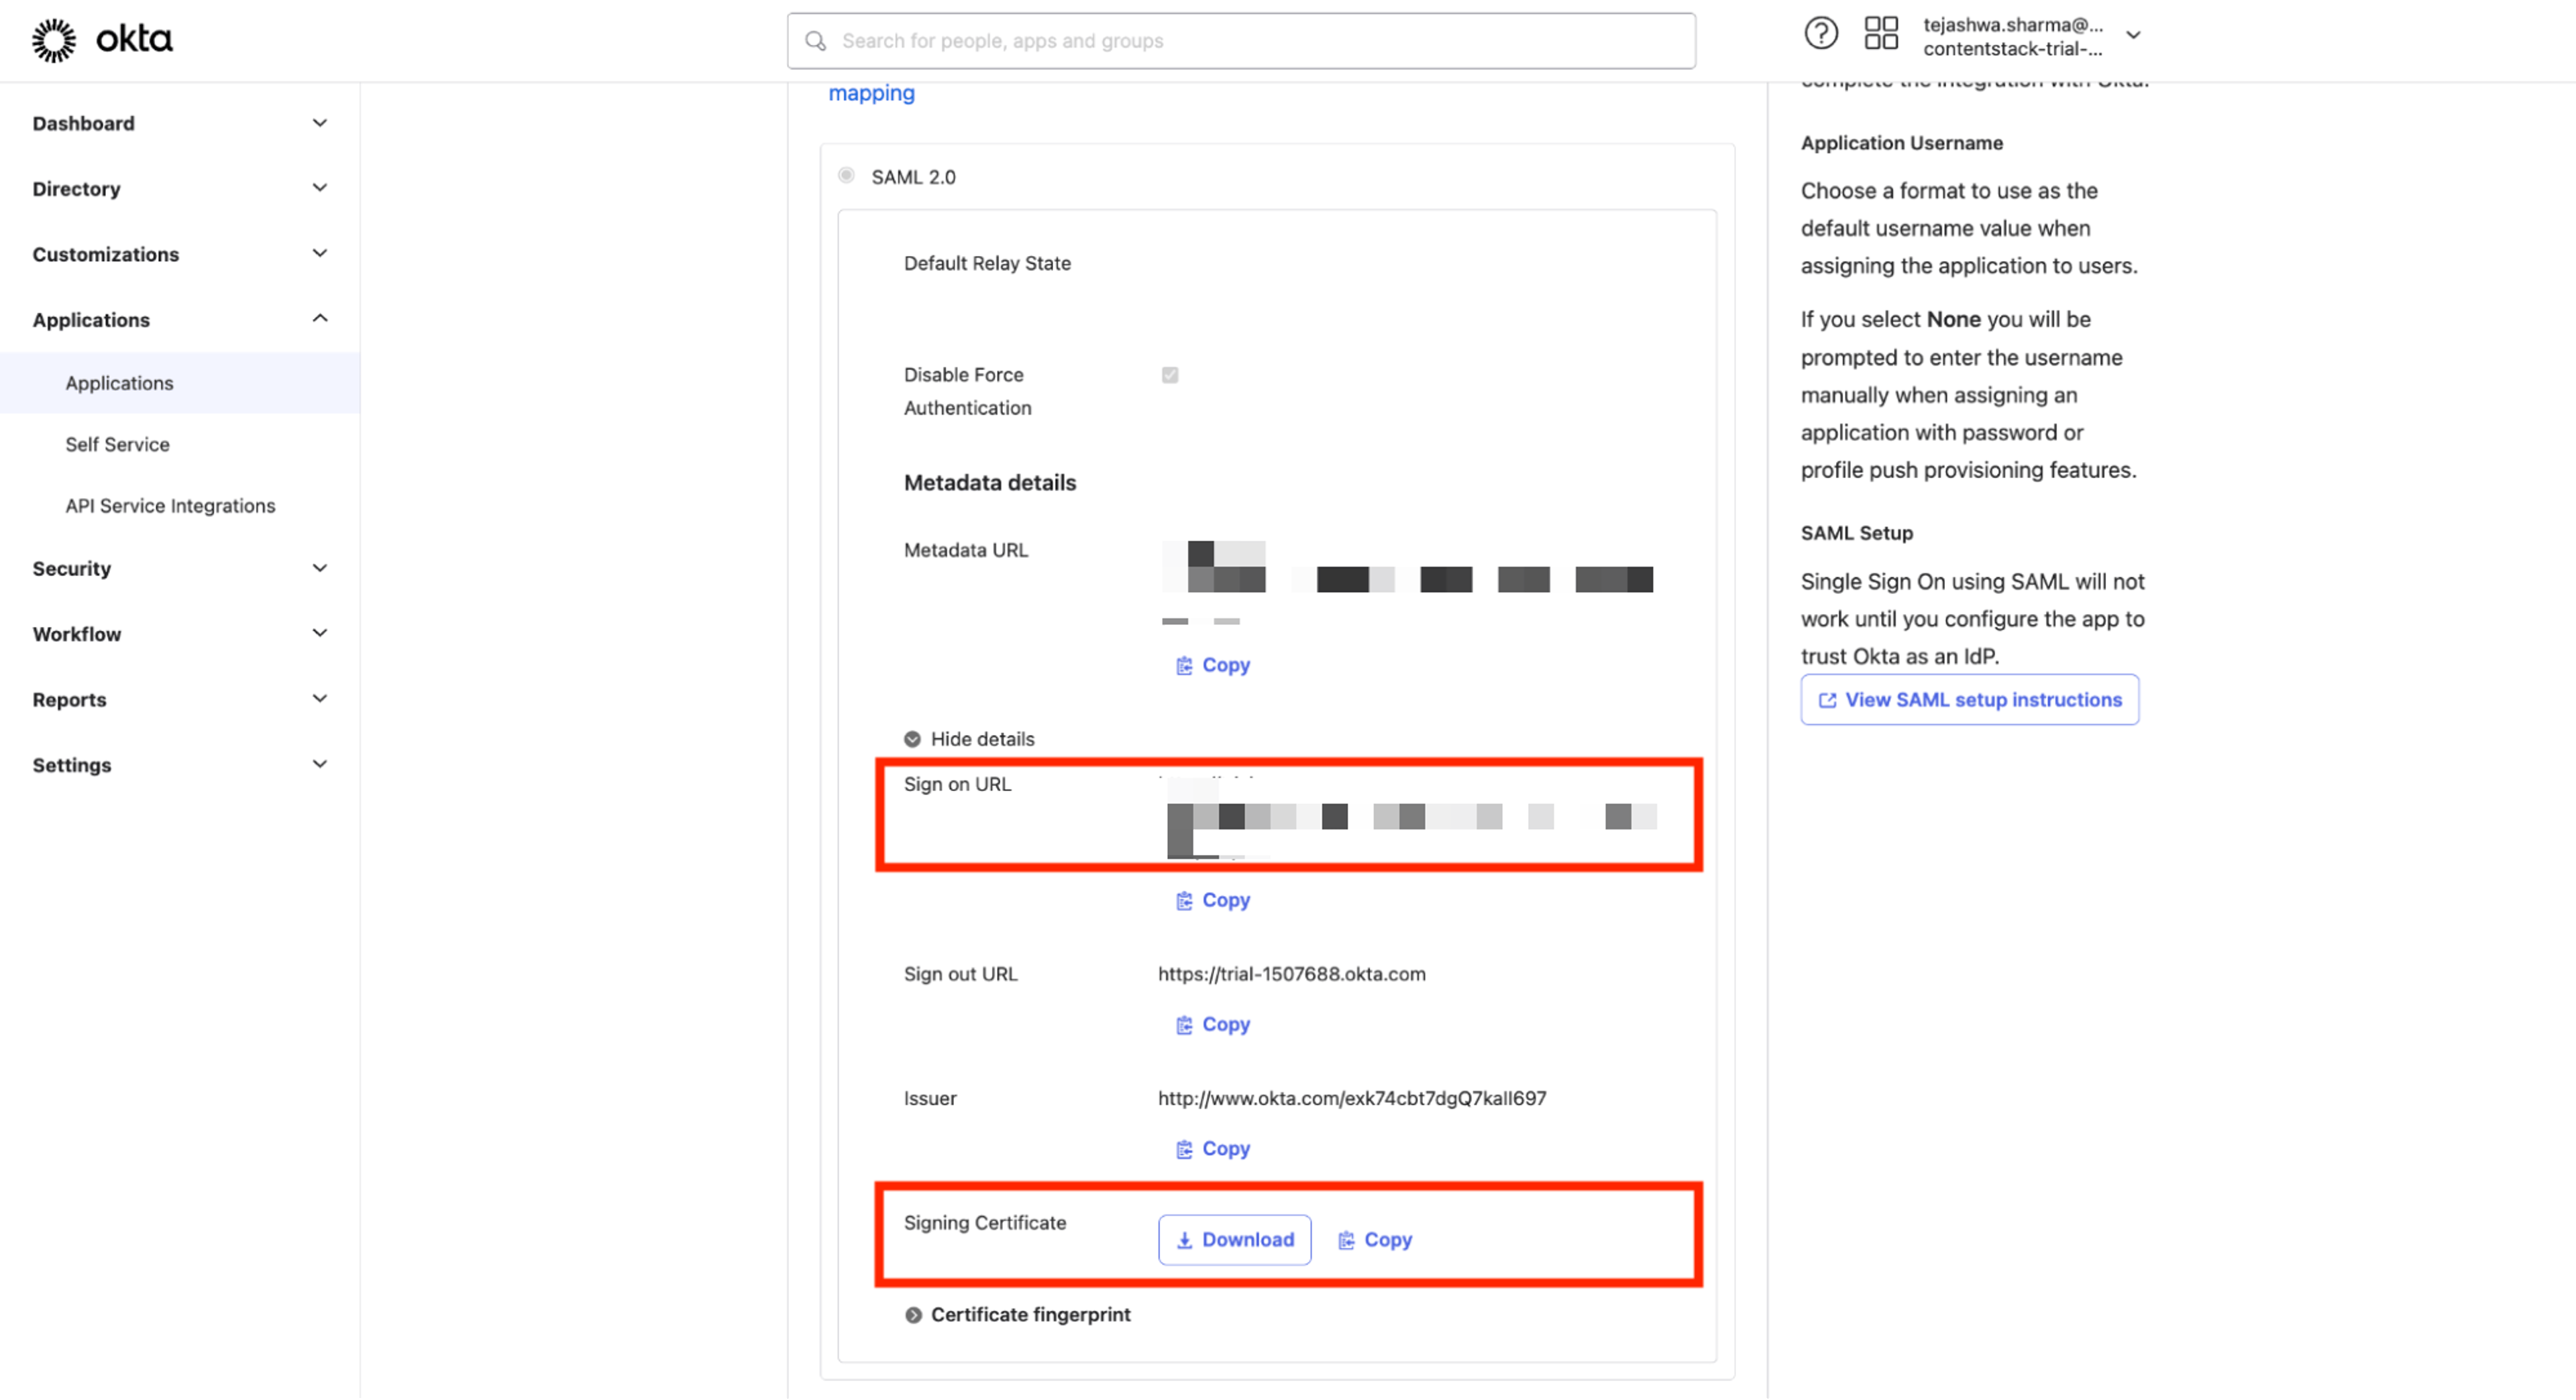This screenshot has height=1400, width=2576.
Task: Click the Application Username help heading
Action: pyautogui.click(x=1901, y=143)
